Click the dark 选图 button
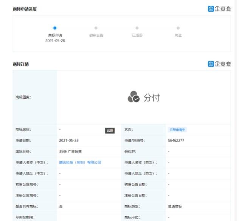The width and height of the screenshot is (239, 221). click(110, 131)
